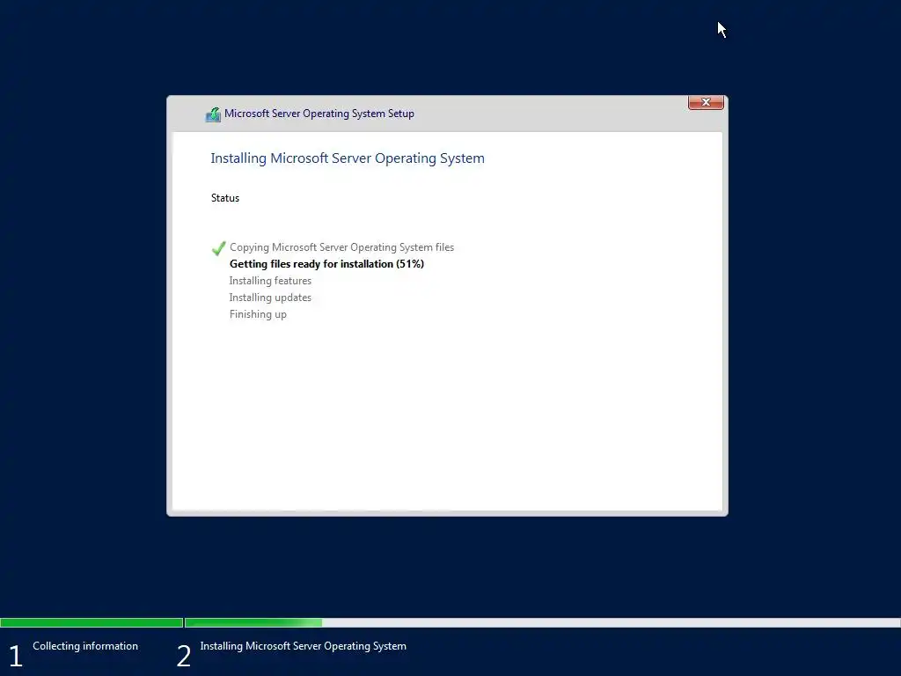
Task: Click the stage number 1 at bottom
Action: point(16,657)
